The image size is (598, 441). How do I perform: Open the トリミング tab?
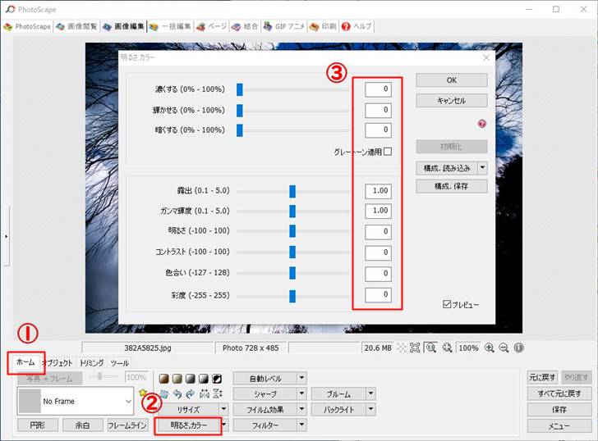(91, 362)
